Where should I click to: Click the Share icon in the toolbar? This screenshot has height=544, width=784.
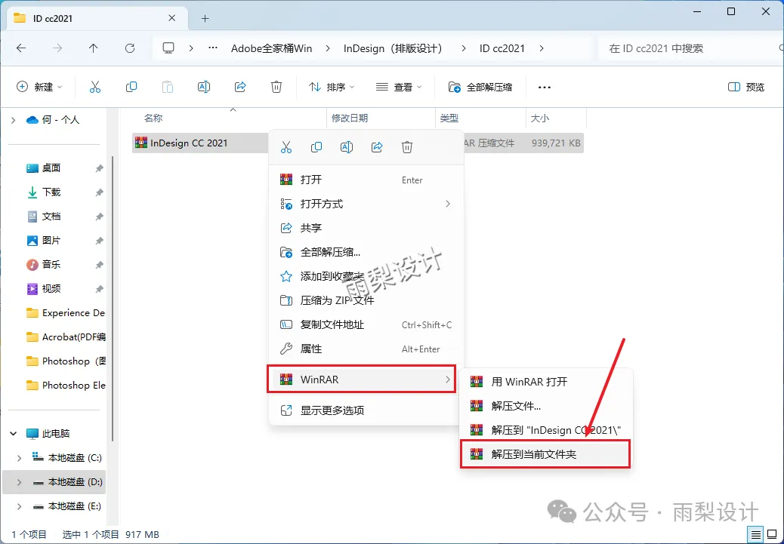(240, 87)
